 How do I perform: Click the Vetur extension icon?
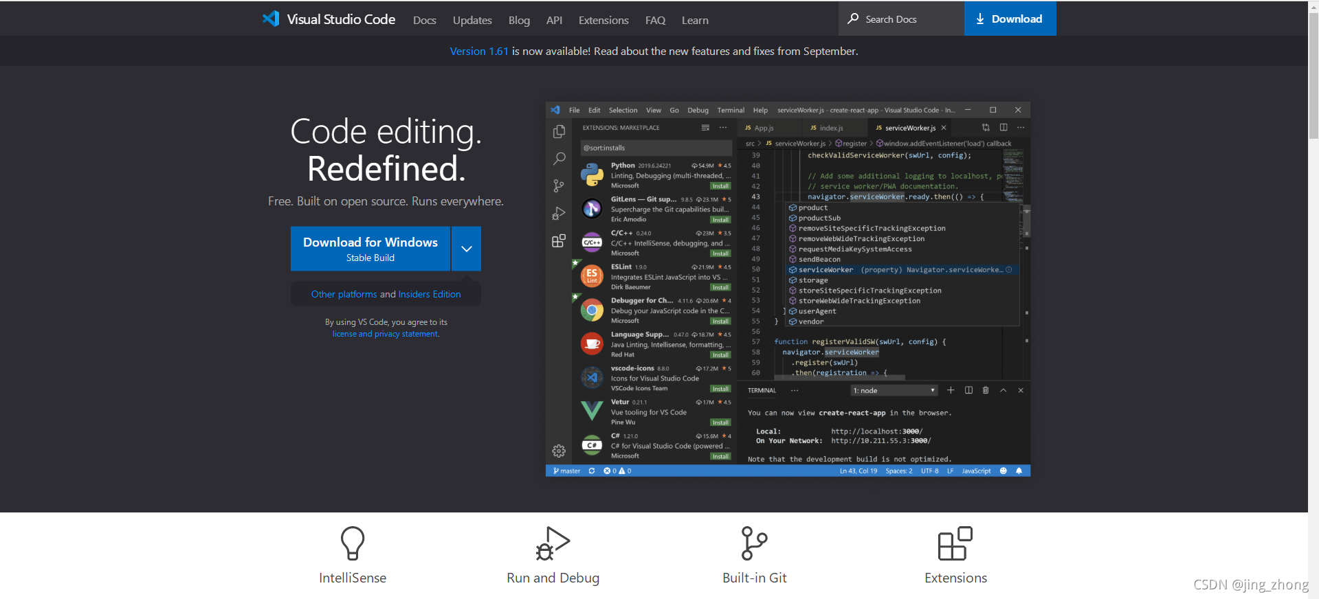pyautogui.click(x=592, y=411)
